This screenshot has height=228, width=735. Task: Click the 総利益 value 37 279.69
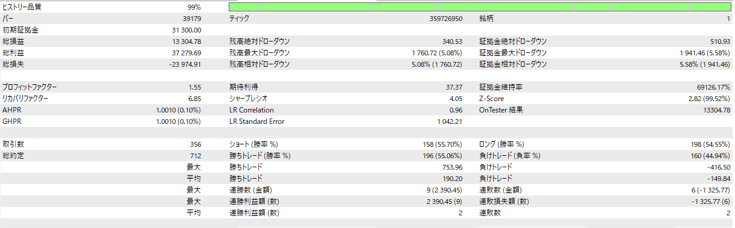pyautogui.click(x=186, y=53)
